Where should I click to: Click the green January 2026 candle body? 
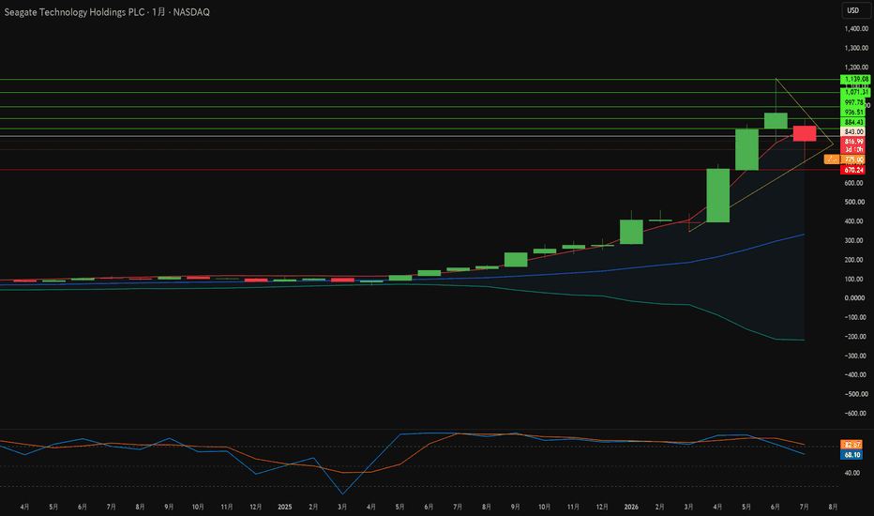click(631, 232)
